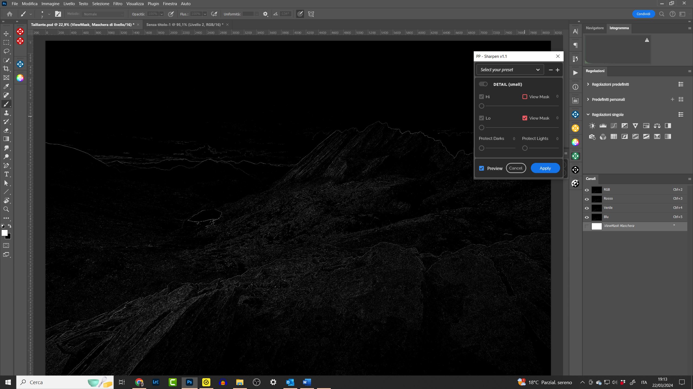Expand Predefiniti personali section
693x389 pixels.
click(x=588, y=99)
